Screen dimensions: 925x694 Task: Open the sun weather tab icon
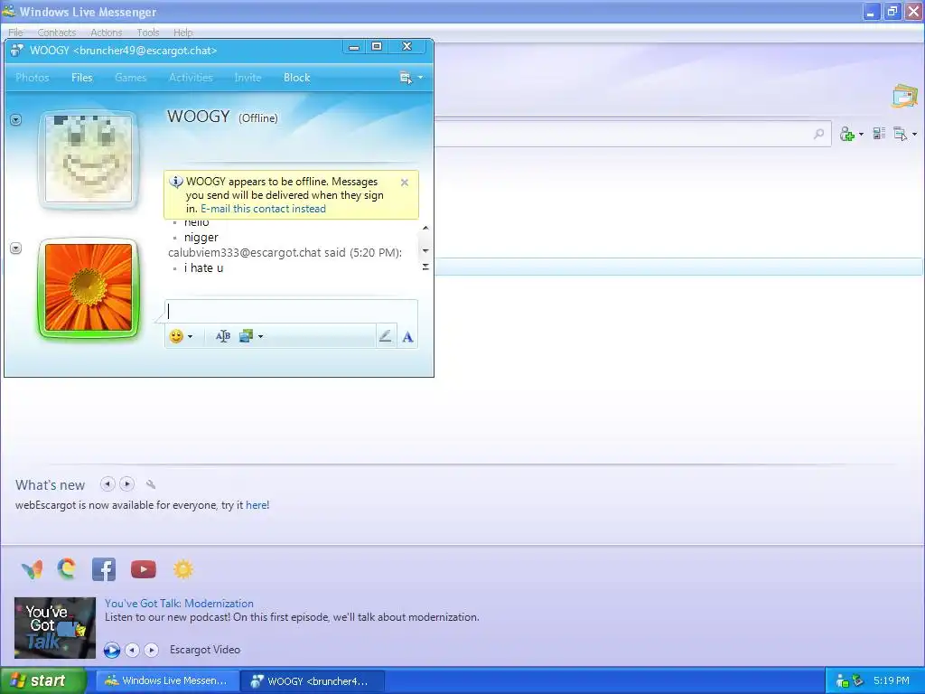coord(183,569)
